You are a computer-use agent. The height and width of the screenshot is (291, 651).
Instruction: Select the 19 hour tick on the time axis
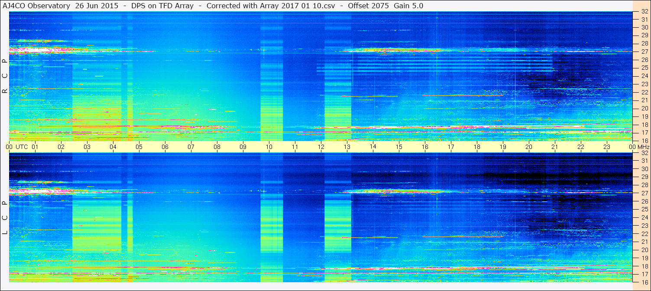(x=503, y=147)
